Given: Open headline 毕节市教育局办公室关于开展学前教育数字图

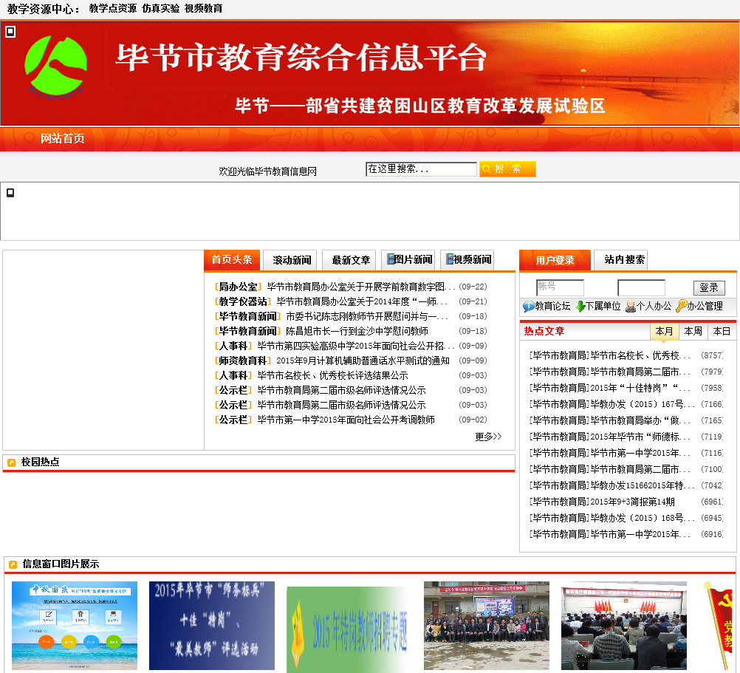Looking at the screenshot, I should pos(360,287).
